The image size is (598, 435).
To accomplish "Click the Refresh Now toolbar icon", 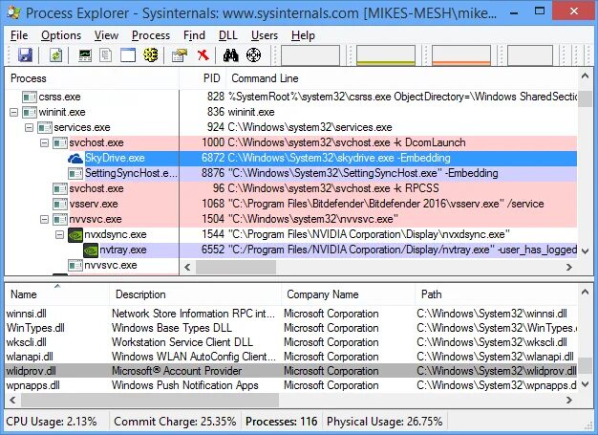I will (x=55, y=55).
